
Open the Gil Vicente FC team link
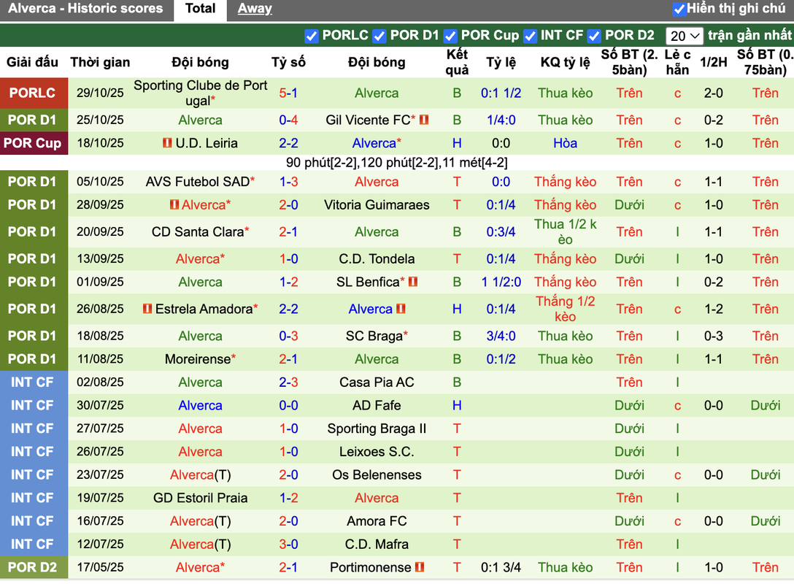(x=368, y=120)
